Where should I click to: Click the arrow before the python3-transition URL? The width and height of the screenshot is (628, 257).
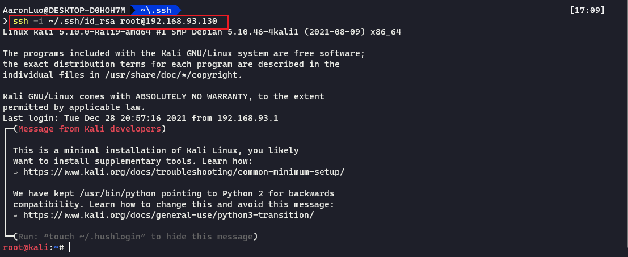pos(16,215)
